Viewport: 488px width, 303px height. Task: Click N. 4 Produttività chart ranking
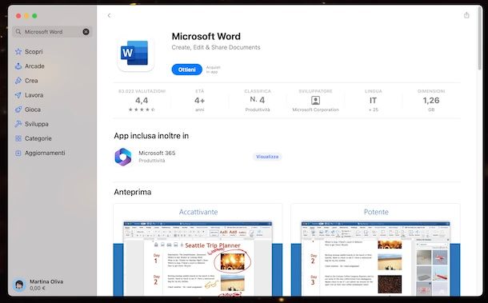pyautogui.click(x=258, y=100)
